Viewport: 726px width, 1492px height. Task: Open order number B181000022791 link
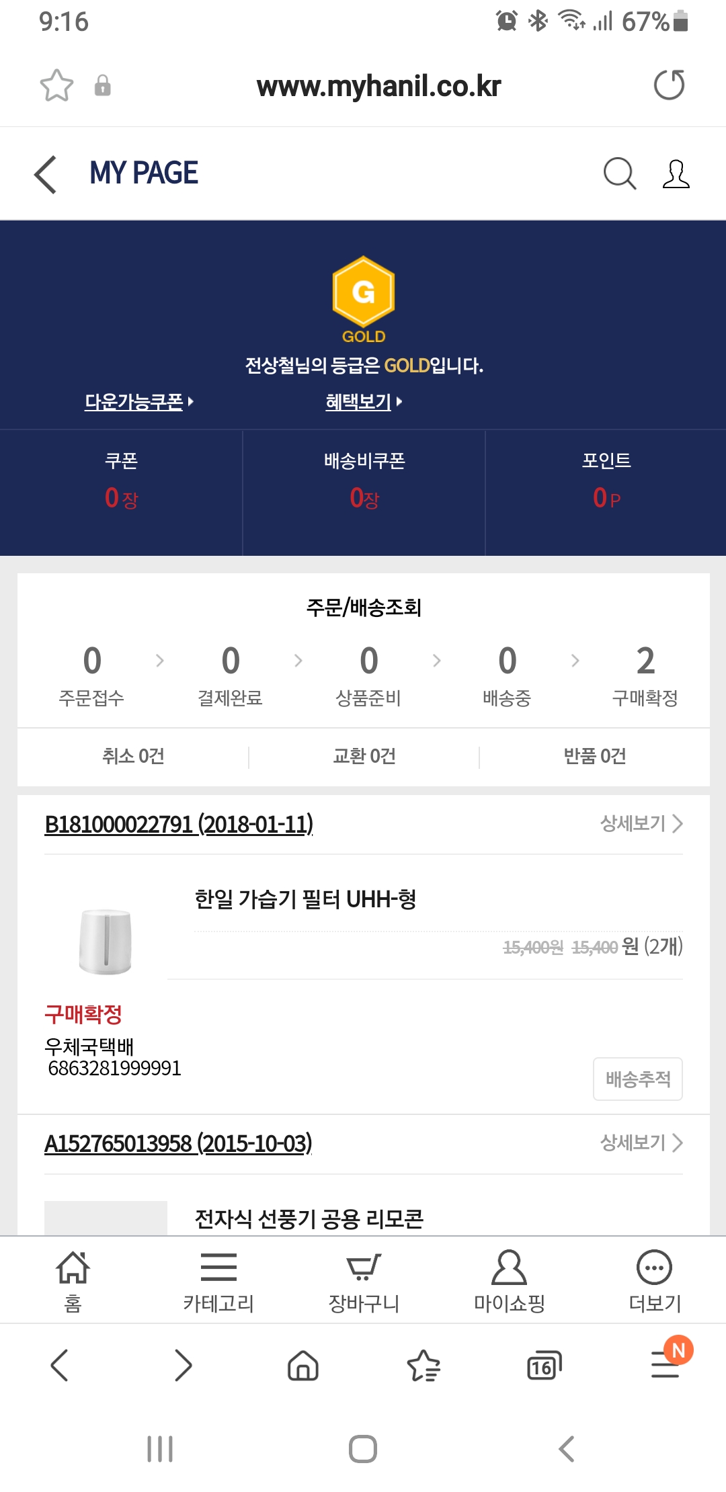click(x=179, y=824)
